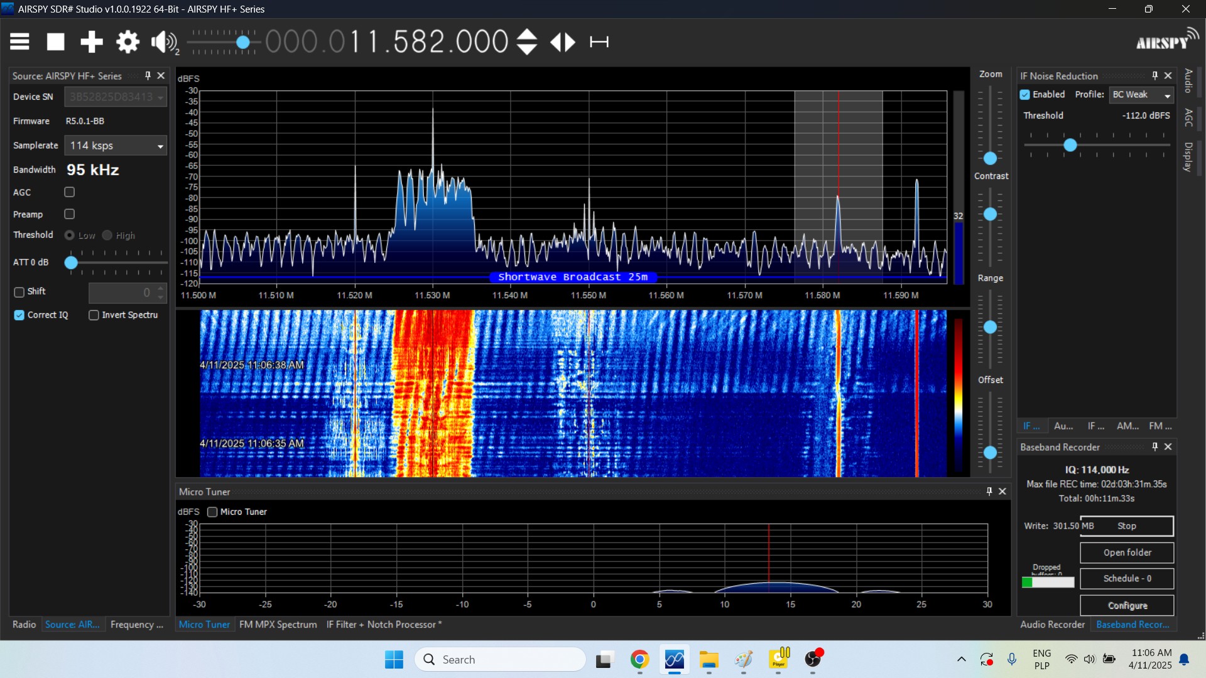Click the microphone tray icon
1206x678 pixels.
point(1011,659)
